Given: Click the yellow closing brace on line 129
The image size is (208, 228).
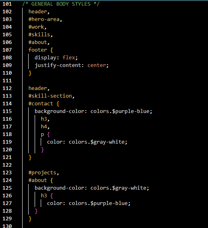Looking at the screenshot, I should [30, 219].
